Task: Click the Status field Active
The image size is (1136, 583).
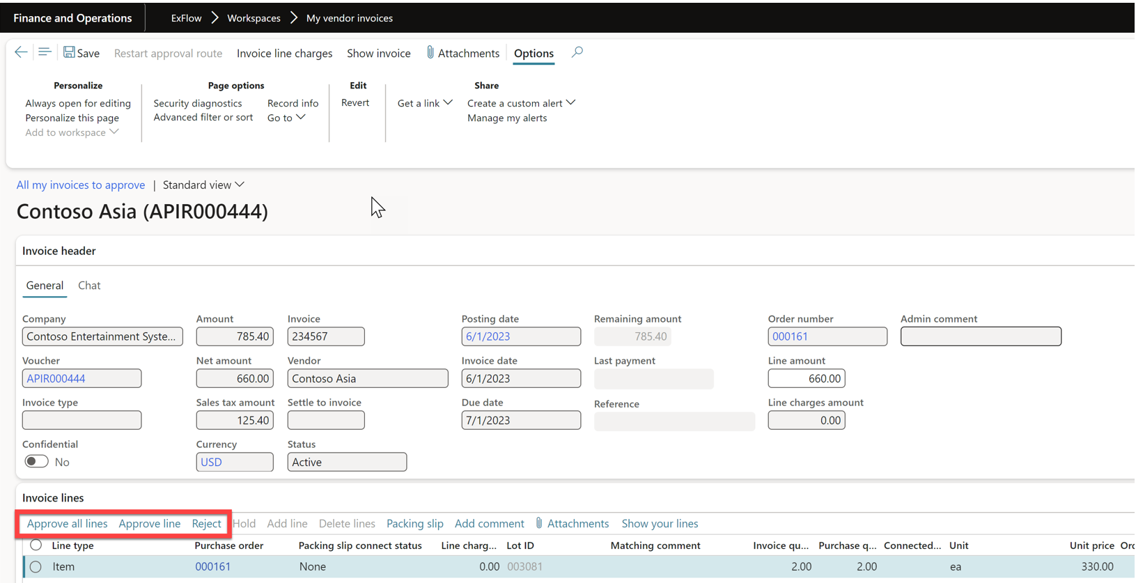Action: pyautogui.click(x=347, y=462)
